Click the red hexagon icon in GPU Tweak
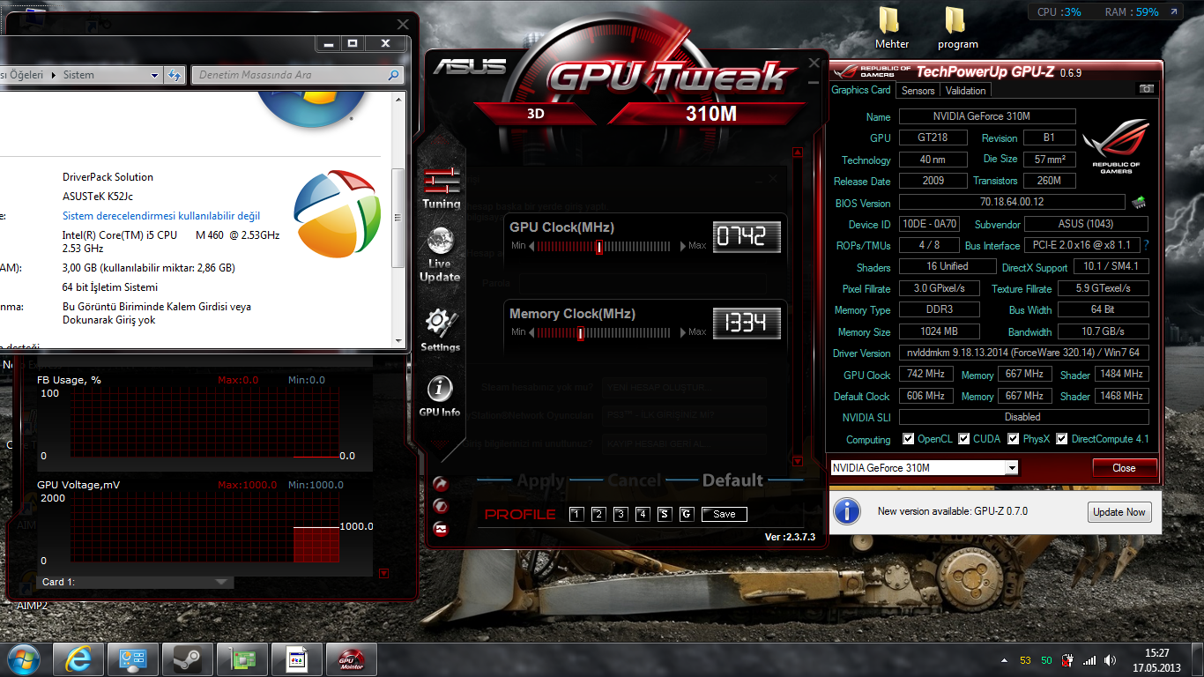Viewport: 1204px width, 677px height. (441, 507)
